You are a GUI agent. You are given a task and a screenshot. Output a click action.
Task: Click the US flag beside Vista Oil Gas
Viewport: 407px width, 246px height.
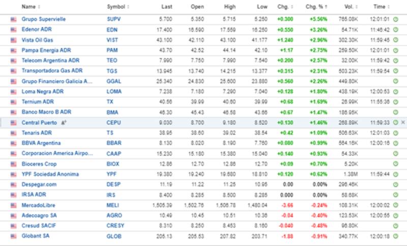tap(14, 40)
